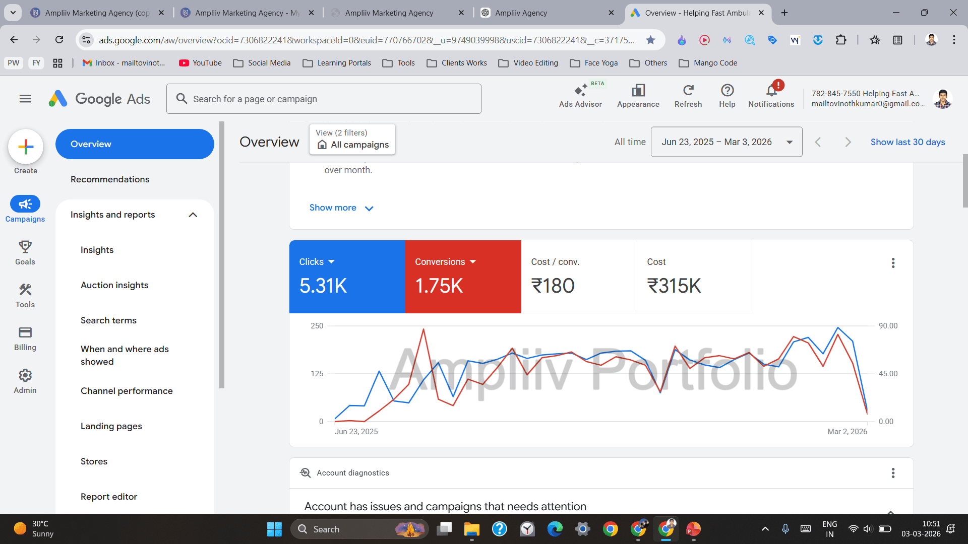Open the Appearance settings

tap(638, 96)
